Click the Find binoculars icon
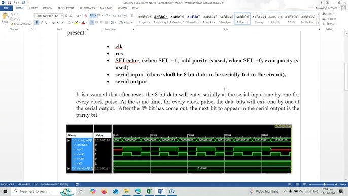 coord(324,14)
